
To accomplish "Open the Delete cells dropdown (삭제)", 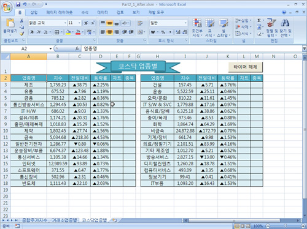I will click(243, 27).
